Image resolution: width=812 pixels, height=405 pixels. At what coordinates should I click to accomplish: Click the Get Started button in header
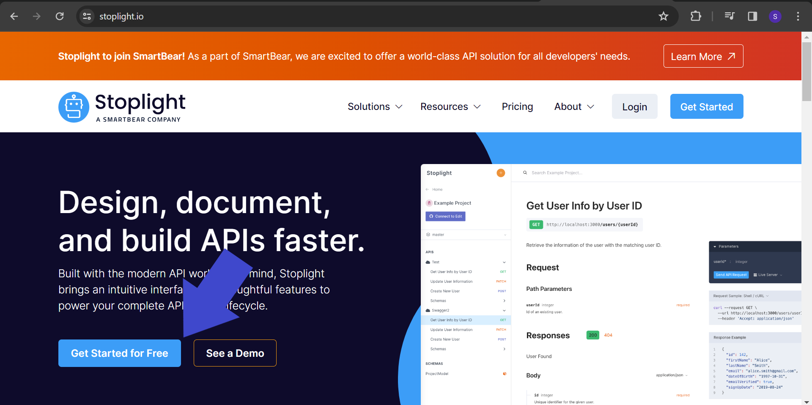point(707,107)
